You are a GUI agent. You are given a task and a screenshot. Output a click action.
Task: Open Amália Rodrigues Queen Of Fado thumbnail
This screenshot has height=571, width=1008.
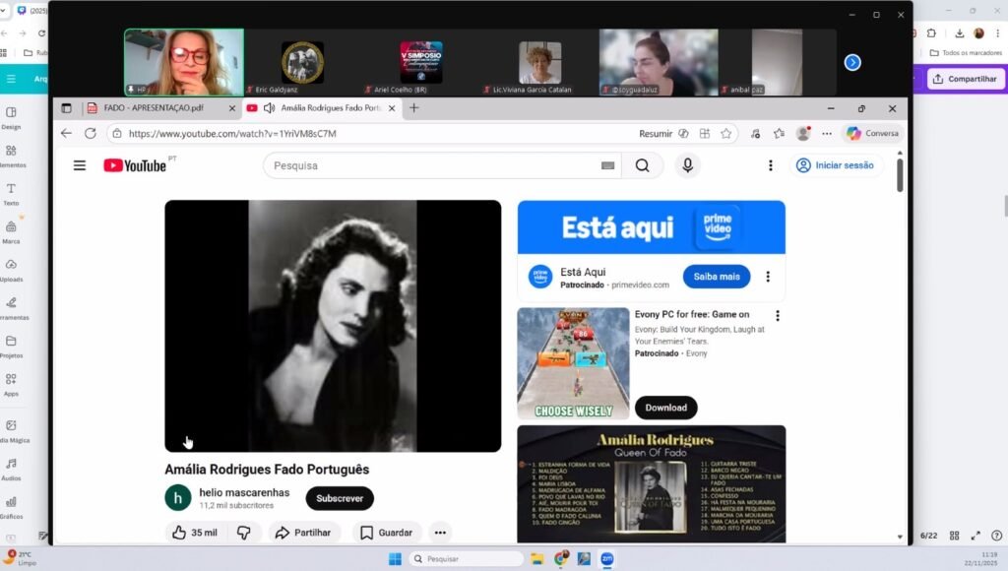(x=652, y=483)
